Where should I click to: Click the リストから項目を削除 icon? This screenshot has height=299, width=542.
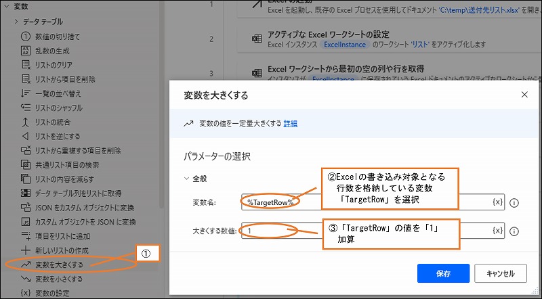coord(26,79)
